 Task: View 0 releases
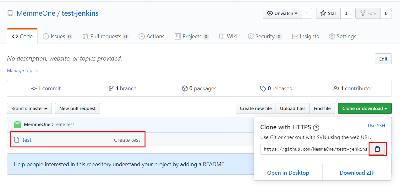(276, 88)
